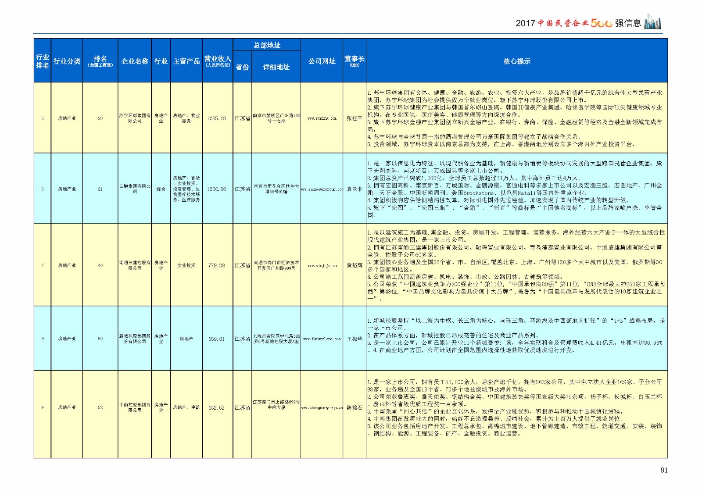Click 核心提示 paragraph for 苏宁环球集团
The width and height of the screenshot is (702, 496).
pos(515,118)
